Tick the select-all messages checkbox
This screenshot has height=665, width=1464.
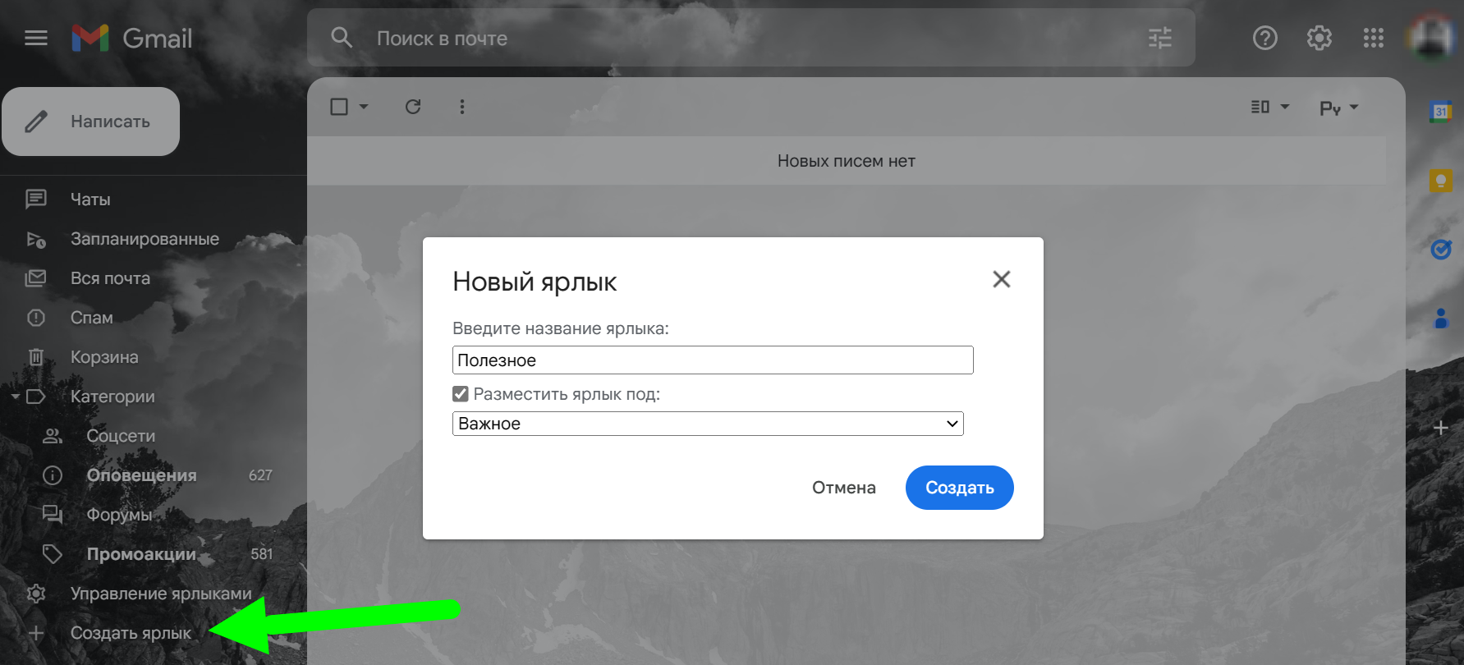point(339,107)
